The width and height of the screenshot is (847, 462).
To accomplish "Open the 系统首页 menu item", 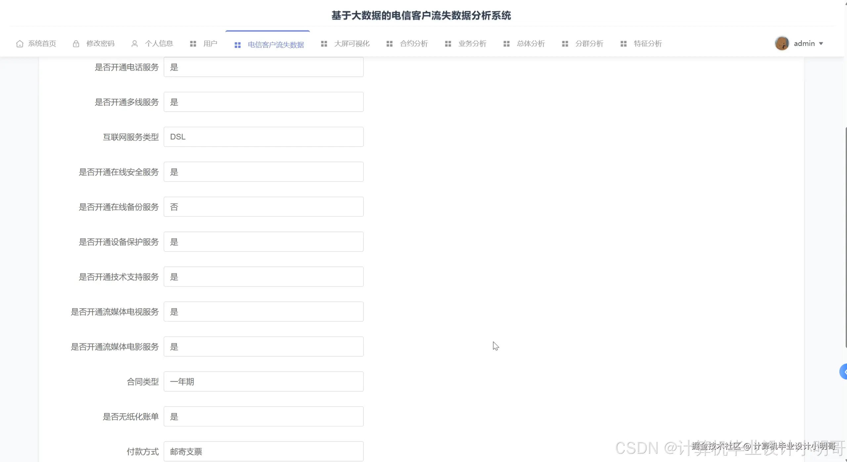I will (x=42, y=43).
